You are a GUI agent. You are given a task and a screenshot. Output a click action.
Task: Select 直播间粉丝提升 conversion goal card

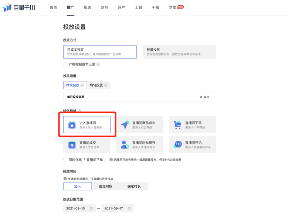[x=140, y=144]
